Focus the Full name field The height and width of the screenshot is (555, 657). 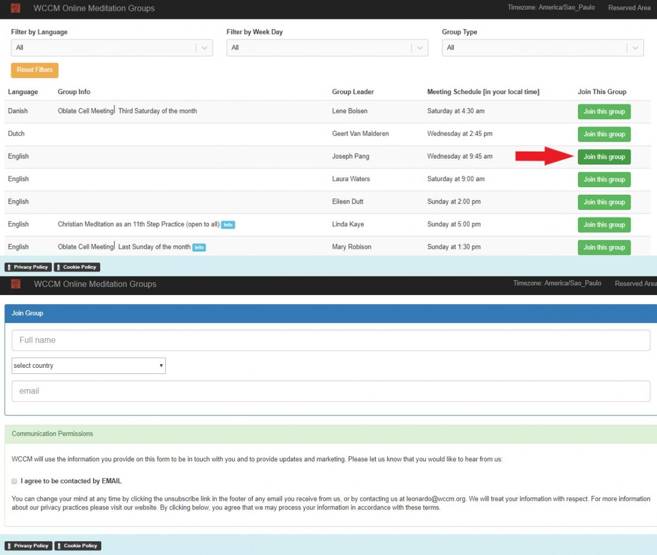click(x=331, y=340)
